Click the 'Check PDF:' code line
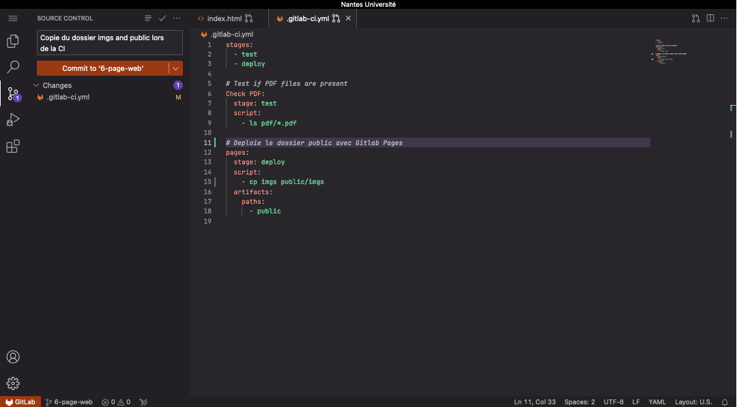Screen dimensions: 737x407 tap(246, 94)
